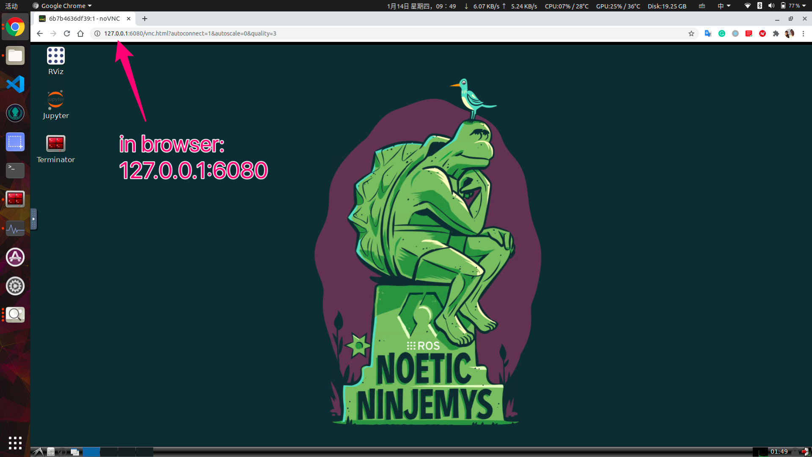
Task: Click the CPU usage indicator
Action: (567, 6)
